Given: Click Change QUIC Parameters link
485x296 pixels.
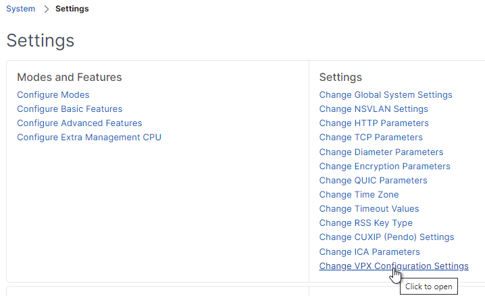Looking at the screenshot, I should click(374, 181).
